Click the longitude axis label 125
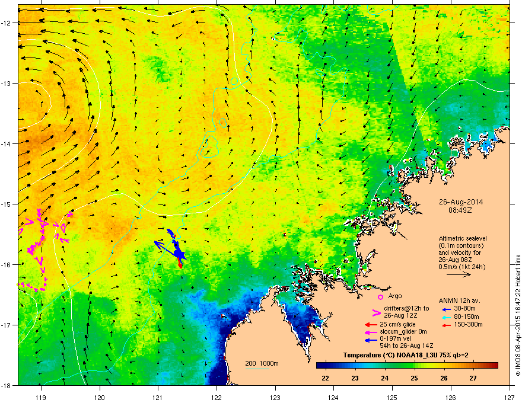Image resolution: width=522 pixels, height=403 pixels. pos(392,397)
